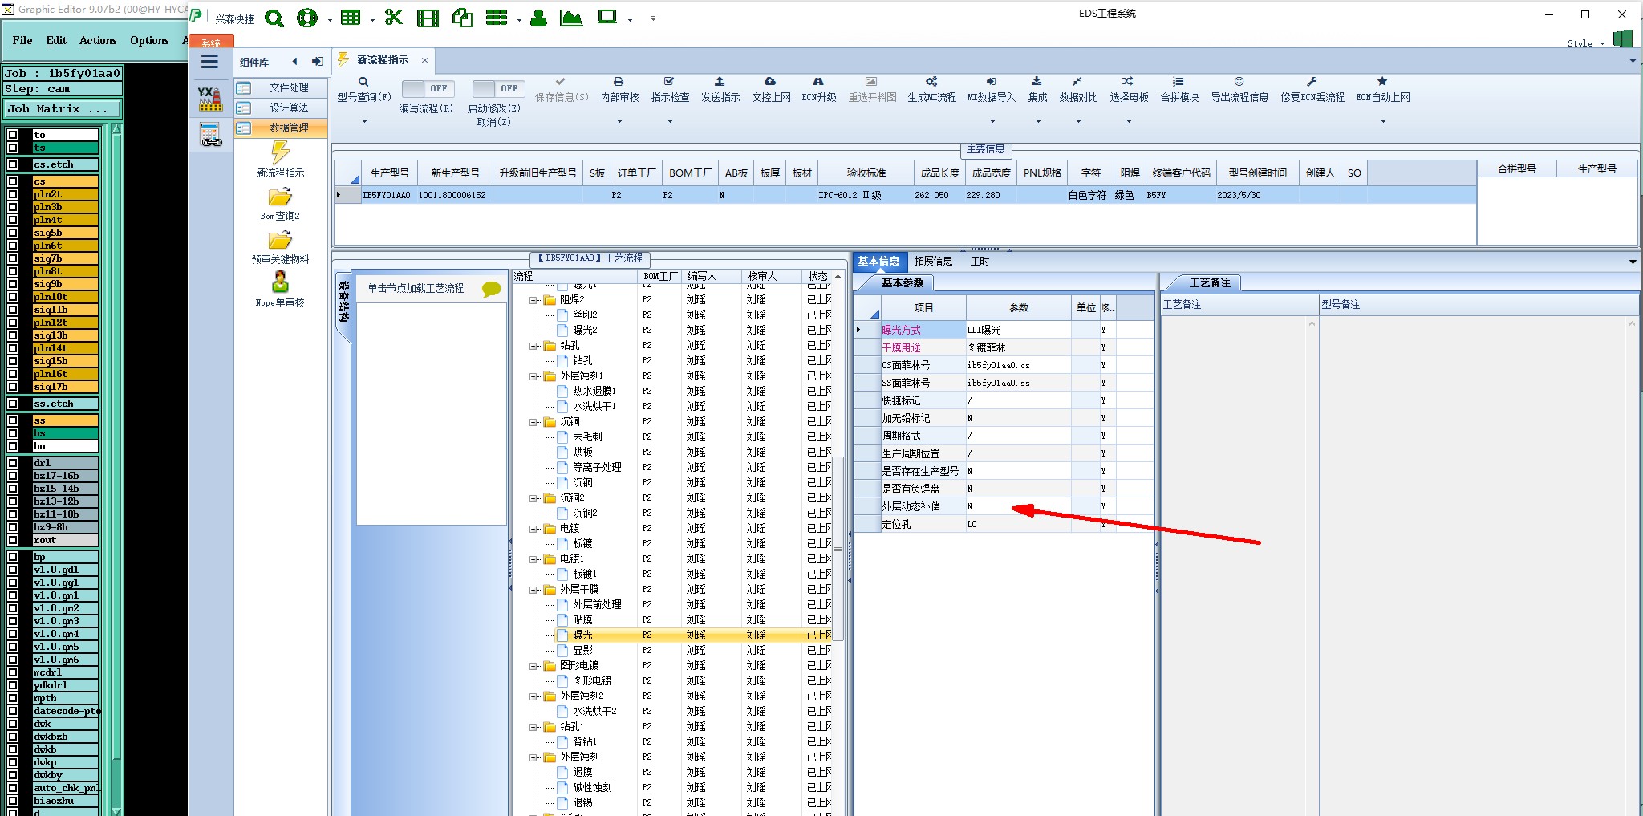Click the Job Matrix button
Image resolution: width=1643 pixels, height=816 pixels.
63,109
